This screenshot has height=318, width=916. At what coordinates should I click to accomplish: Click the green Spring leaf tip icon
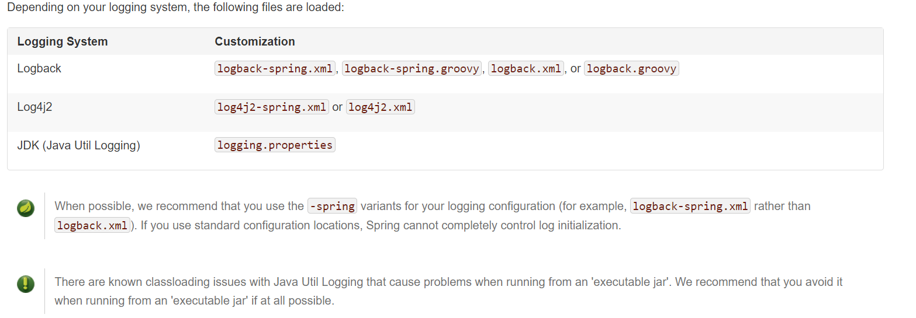pyautogui.click(x=26, y=208)
